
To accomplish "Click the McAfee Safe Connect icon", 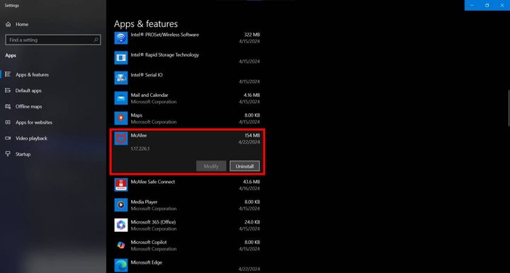I will pyautogui.click(x=121, y=185).
